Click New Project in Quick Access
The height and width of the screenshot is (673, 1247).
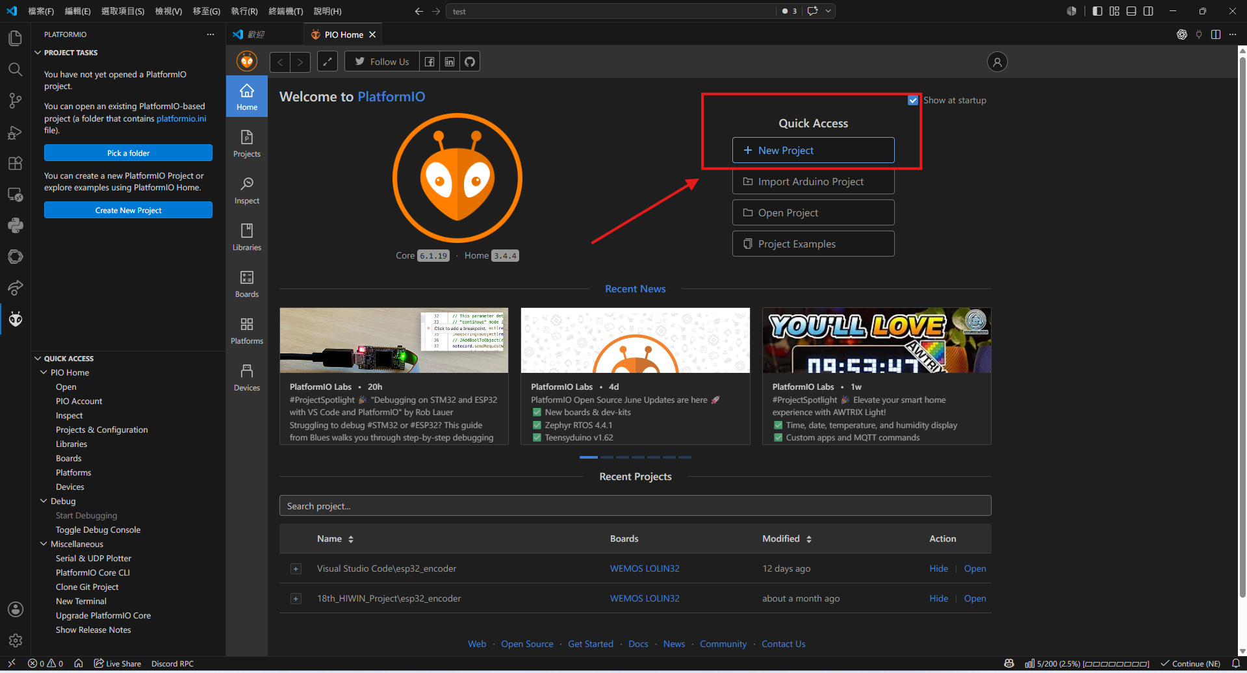coord(813,150)
